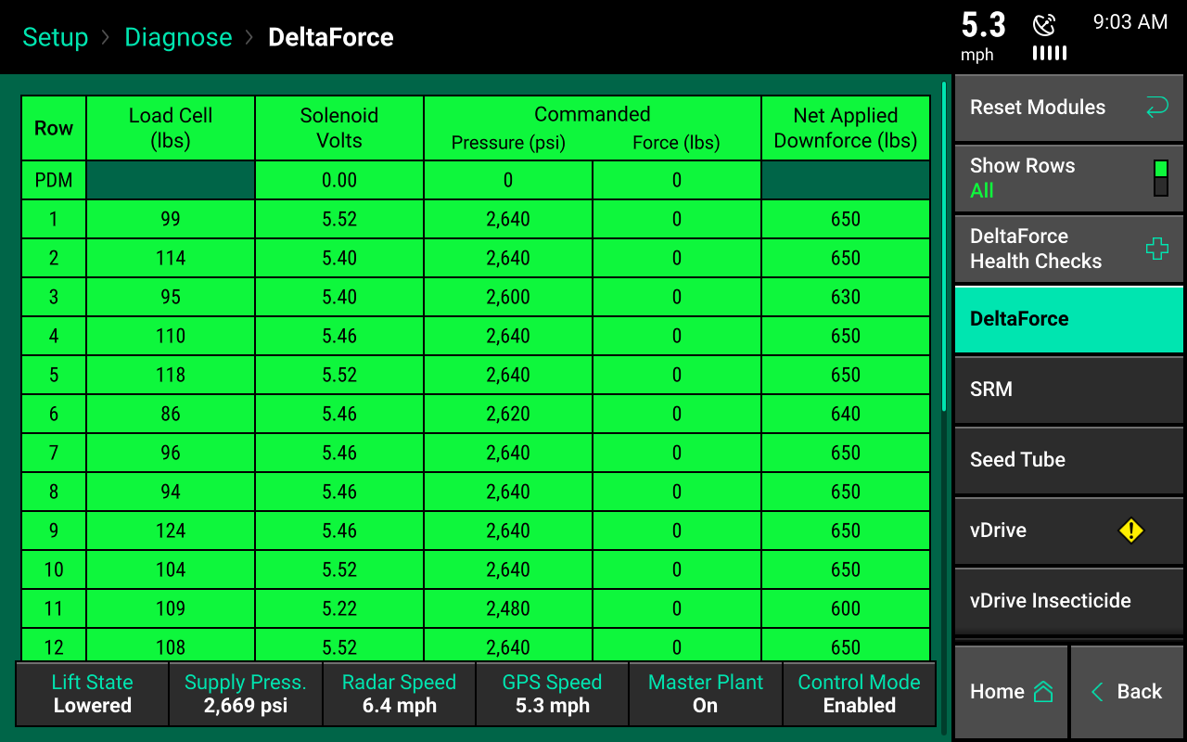Click row 6 commanded pressure 2,620

pyautogui.click(x=508, y=414)
